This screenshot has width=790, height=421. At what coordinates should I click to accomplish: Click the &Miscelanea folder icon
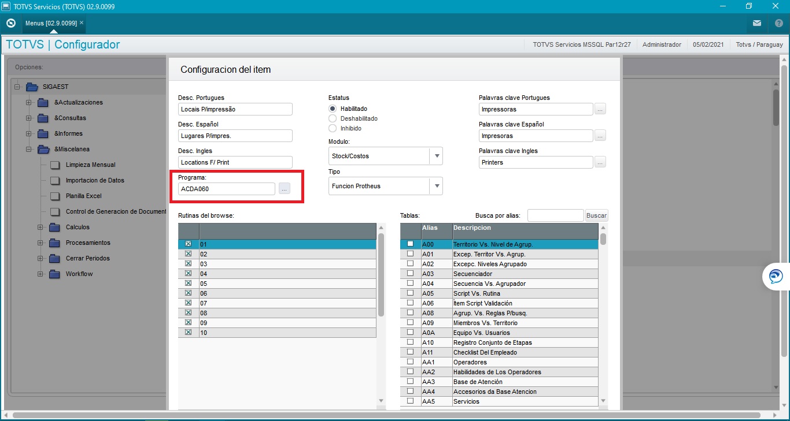[x=43, y=149]
